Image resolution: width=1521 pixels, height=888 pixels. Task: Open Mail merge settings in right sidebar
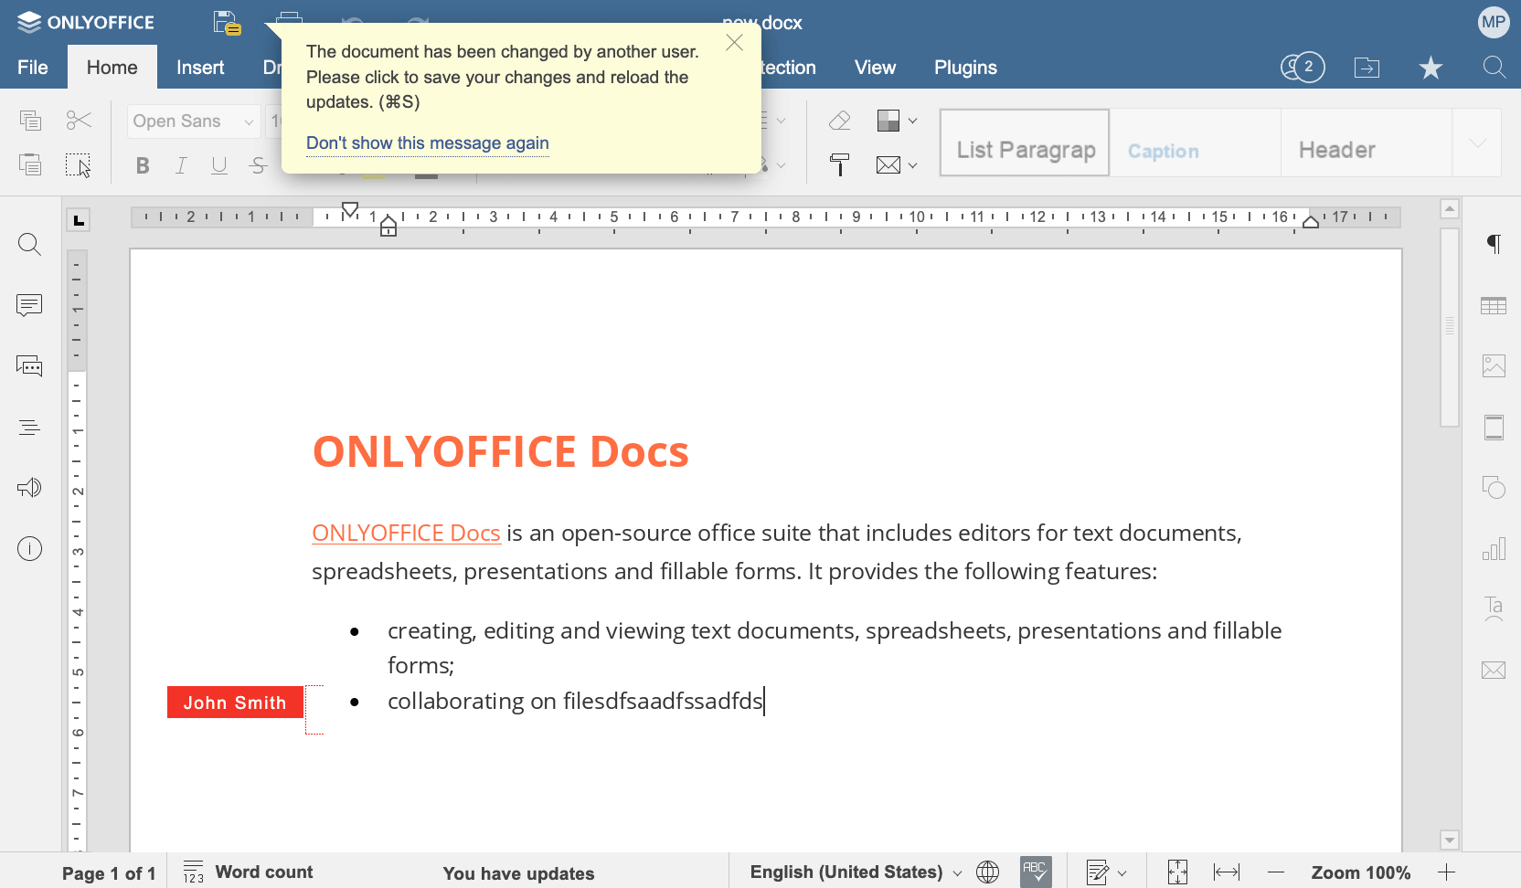click(1494, 671)
